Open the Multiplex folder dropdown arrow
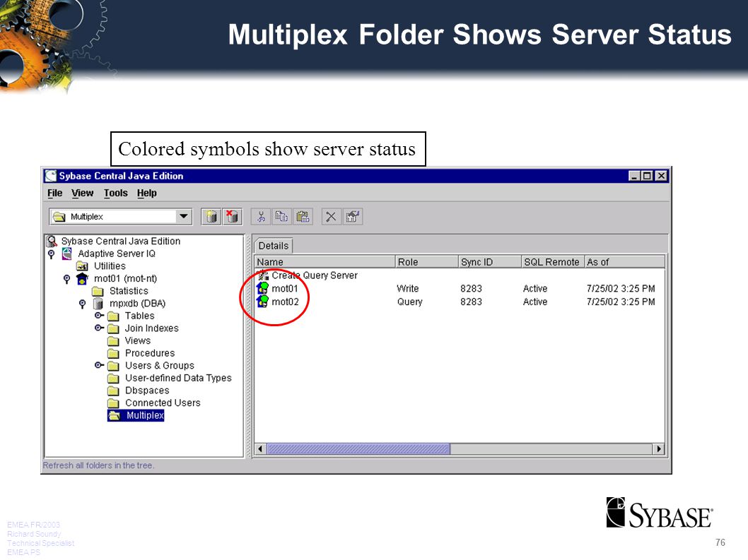Screen dimensions: 748x560 (183, 216)
